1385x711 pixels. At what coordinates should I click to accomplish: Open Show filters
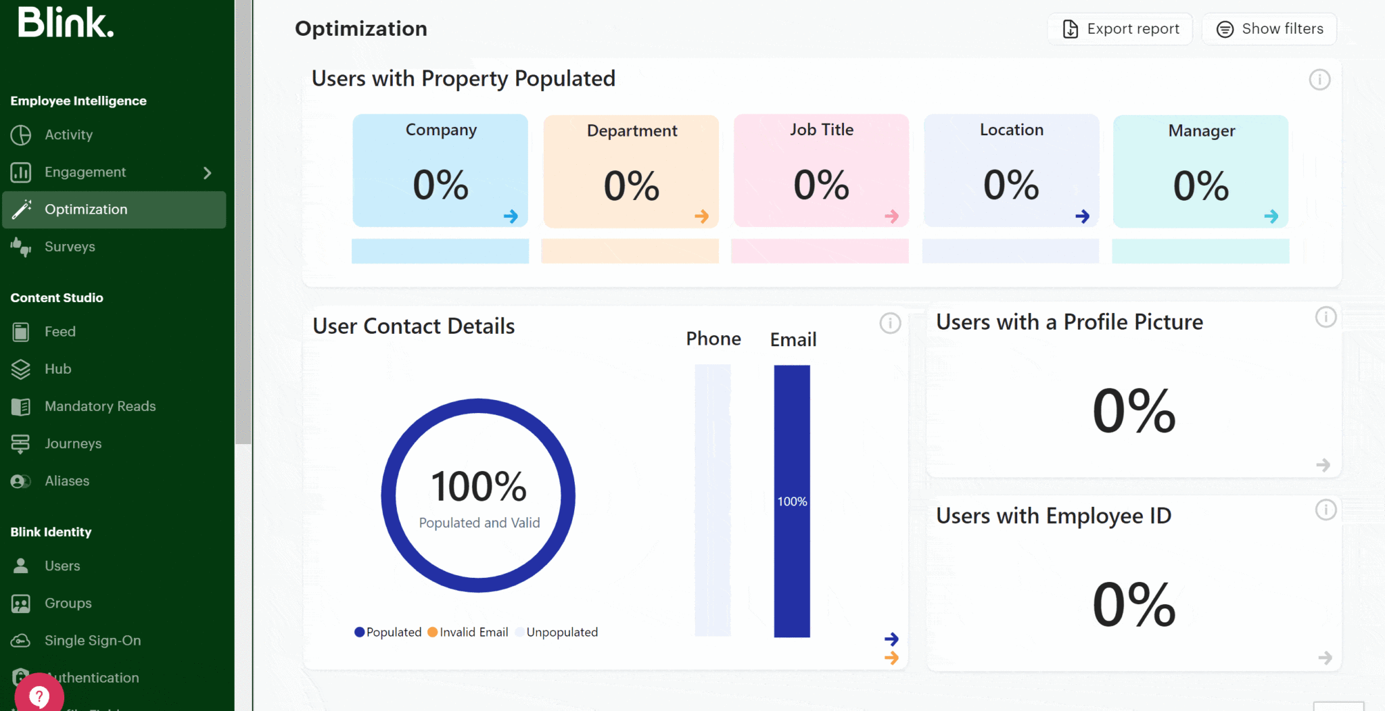click(1269, 28)
